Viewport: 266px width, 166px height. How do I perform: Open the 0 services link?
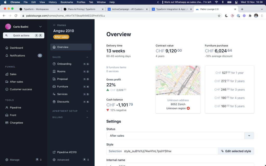pyautogui.click(x=112, y=71)
